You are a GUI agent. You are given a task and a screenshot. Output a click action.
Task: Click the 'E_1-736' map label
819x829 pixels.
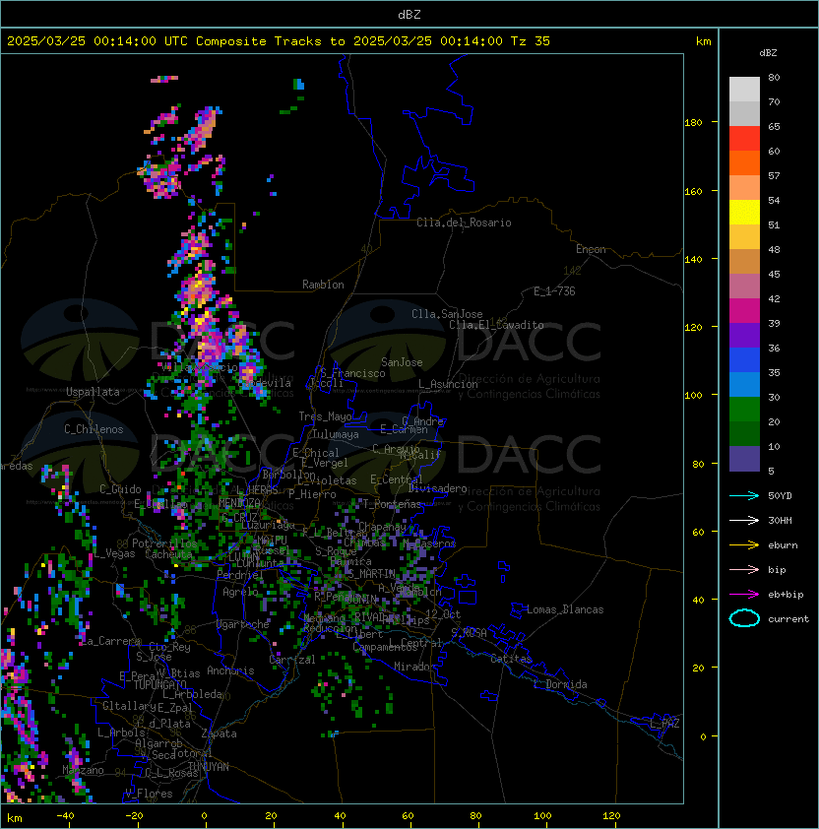(554, 291)
